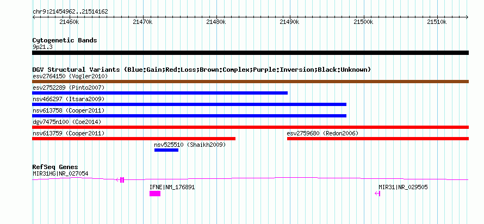Click the 21500k ruler tick label

click(x=363, y=22)
